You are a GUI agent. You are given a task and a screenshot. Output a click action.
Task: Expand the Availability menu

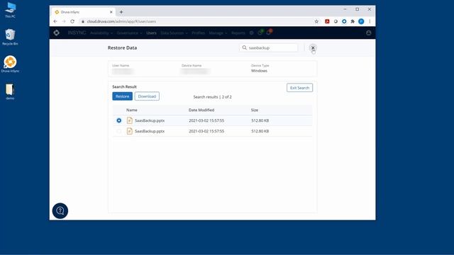click(101, 33)
